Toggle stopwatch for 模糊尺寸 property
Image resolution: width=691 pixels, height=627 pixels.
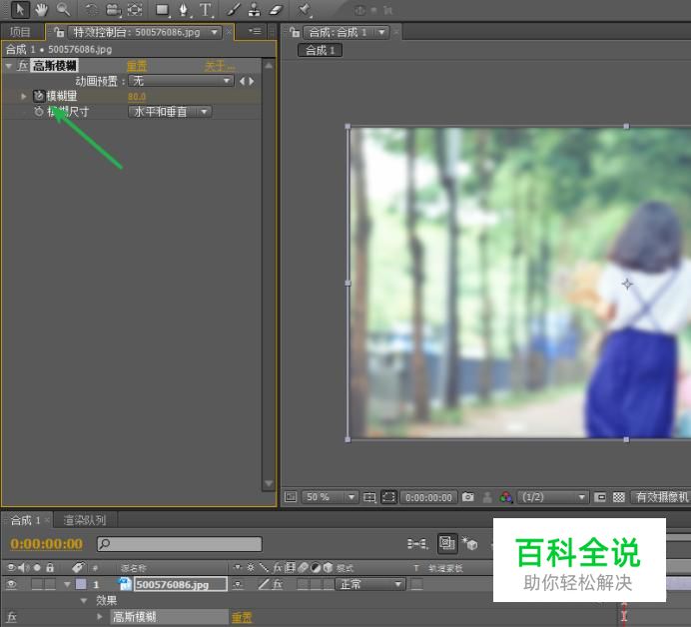point(39,112)
